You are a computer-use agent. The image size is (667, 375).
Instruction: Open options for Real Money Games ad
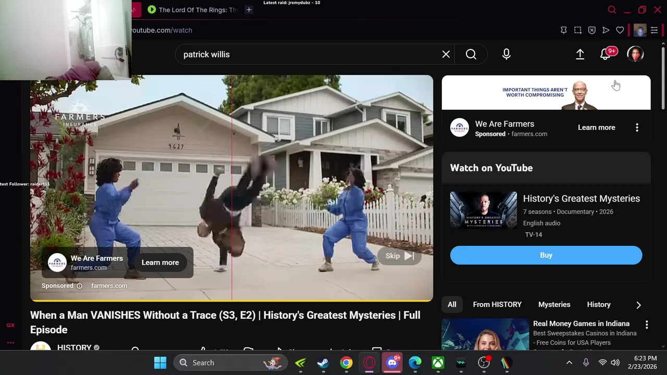tap(647, 324)
